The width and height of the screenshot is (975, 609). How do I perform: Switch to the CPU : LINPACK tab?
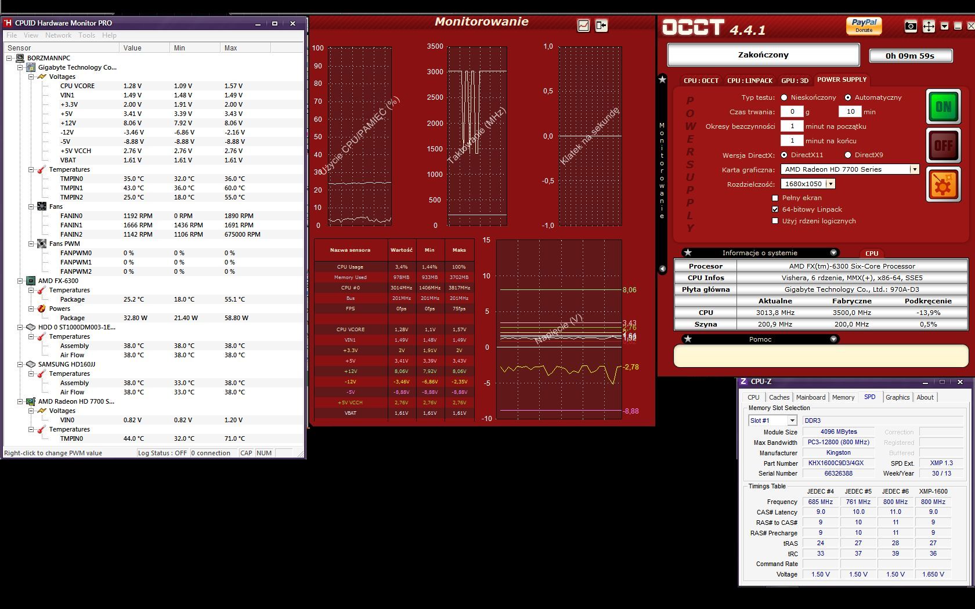click(750, 81)
